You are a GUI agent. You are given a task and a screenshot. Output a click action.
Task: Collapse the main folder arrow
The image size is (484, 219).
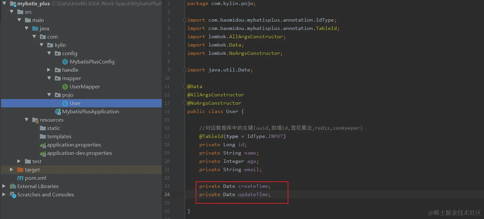(x=19, y=20)
